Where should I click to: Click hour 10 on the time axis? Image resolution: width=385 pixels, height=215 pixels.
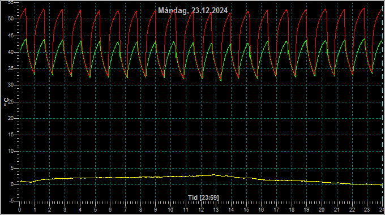[170, 210]
